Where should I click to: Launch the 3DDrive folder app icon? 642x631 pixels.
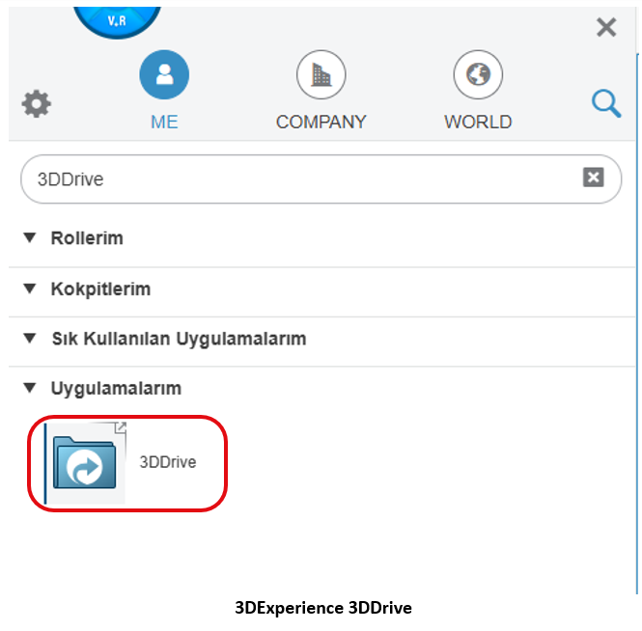tap(85, 462)
